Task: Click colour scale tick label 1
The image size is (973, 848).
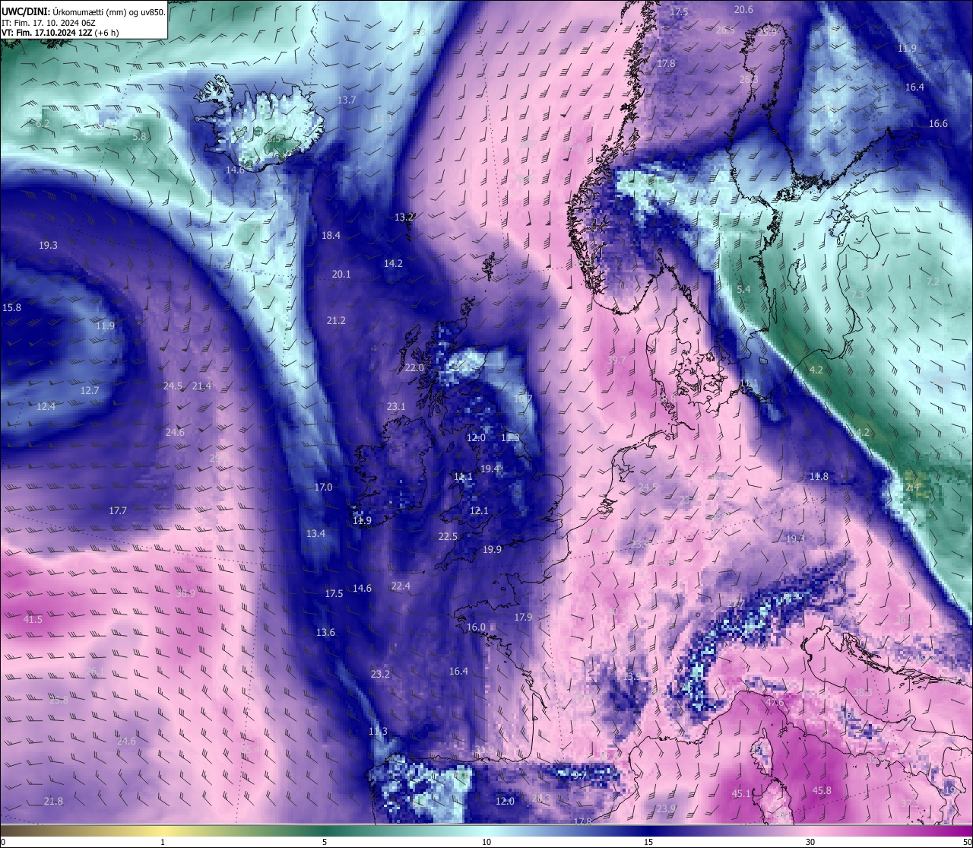Action: [163, 842]
